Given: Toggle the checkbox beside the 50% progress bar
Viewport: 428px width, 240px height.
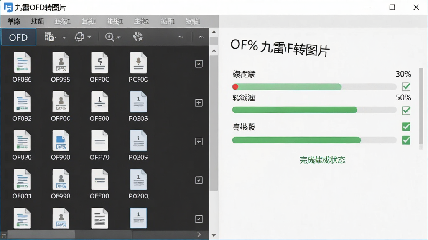Looking at the screenshot, I should (406, 110).
